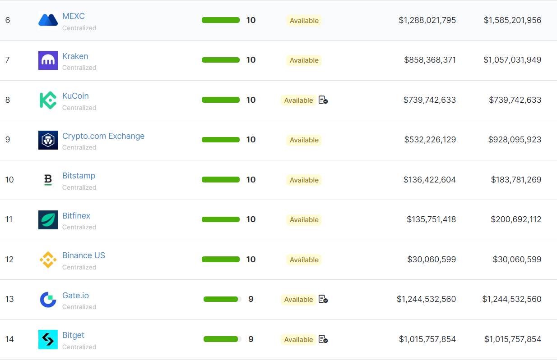The image size is (557, 360).
Task: Click Gate.io's Available reserves badge
Action: coord(298,300)
